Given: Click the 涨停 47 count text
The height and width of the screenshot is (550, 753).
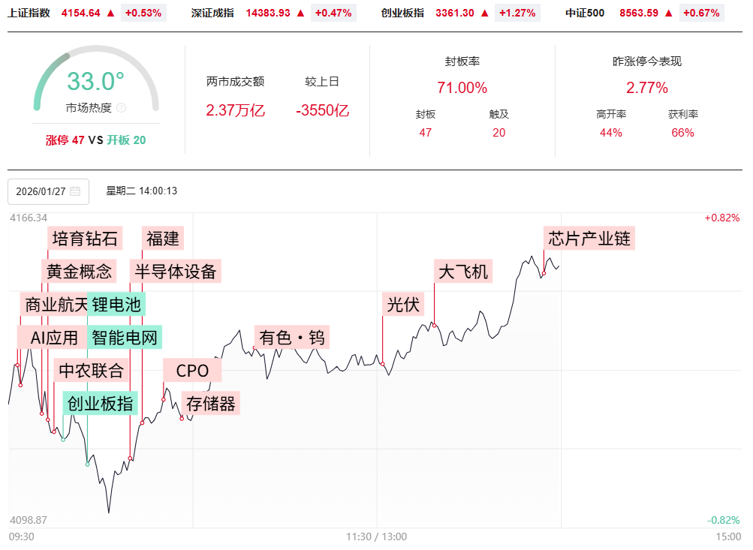Looking at the screenshot, I should tap(65, 140).
